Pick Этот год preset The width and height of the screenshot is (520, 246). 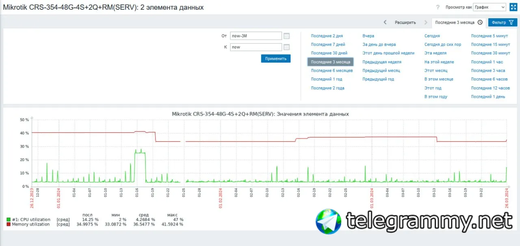pos(433,88)
